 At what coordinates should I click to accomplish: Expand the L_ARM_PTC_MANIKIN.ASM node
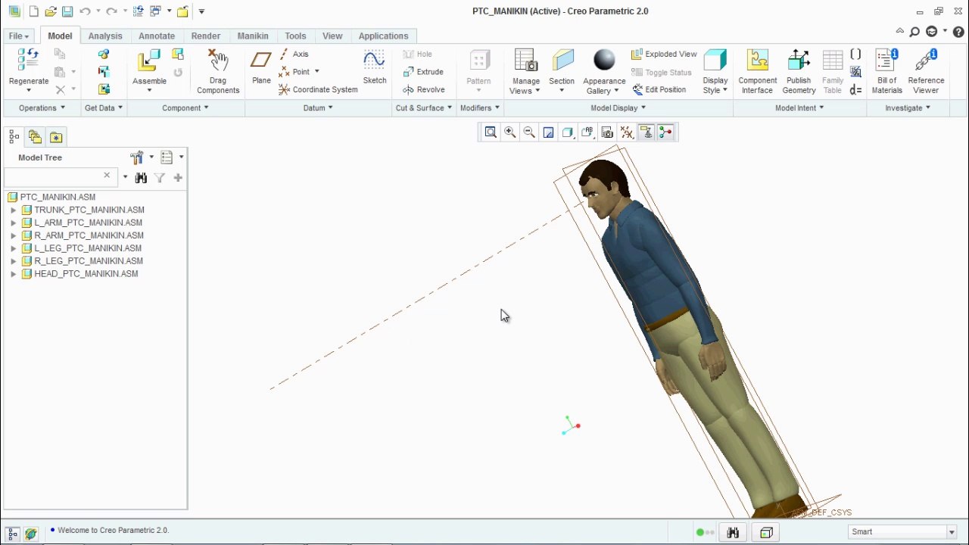pyautogui.click(x=13, y=223)
